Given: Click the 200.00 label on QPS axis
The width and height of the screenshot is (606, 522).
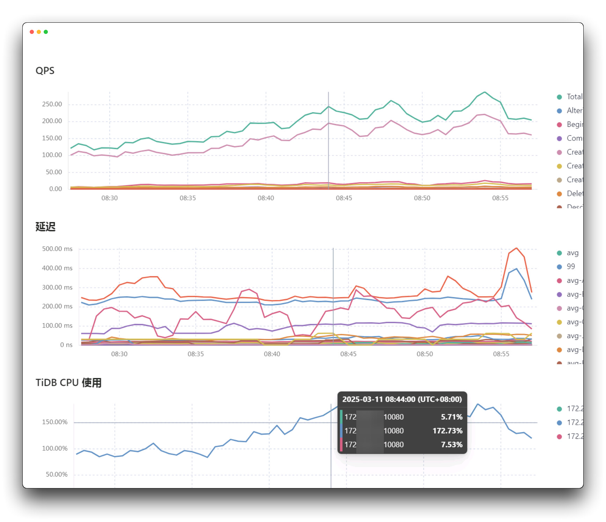Looking at the screenshot, I should pyautogui.click(x=52, y=121).
